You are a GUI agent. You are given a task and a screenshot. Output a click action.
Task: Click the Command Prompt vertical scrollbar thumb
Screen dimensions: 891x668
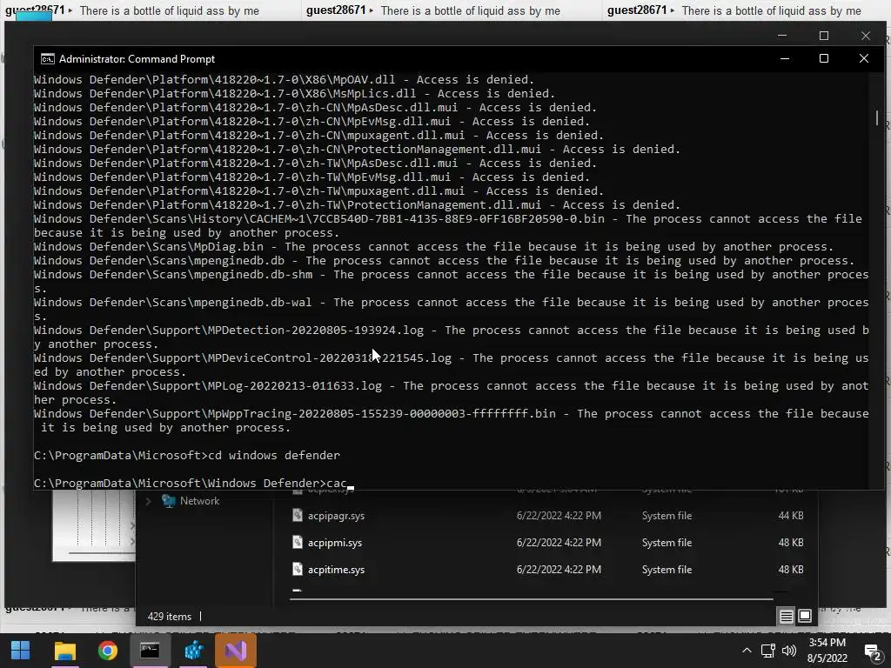[x=877, y=117]
